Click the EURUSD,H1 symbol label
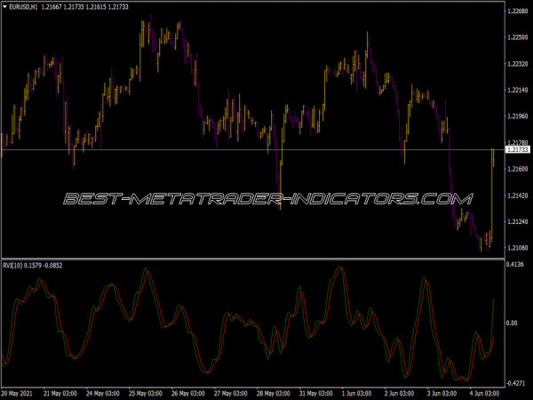Viewport: 533px width, 400px height. pos(24,7)
